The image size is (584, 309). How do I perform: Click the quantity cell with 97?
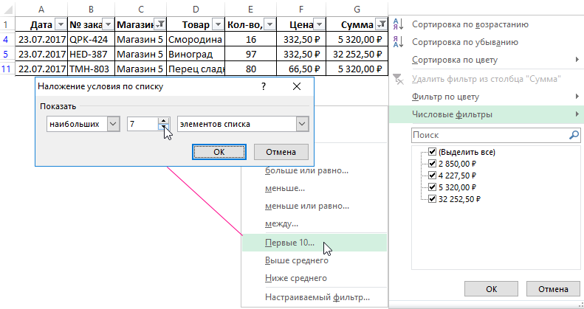click(251, 54)
